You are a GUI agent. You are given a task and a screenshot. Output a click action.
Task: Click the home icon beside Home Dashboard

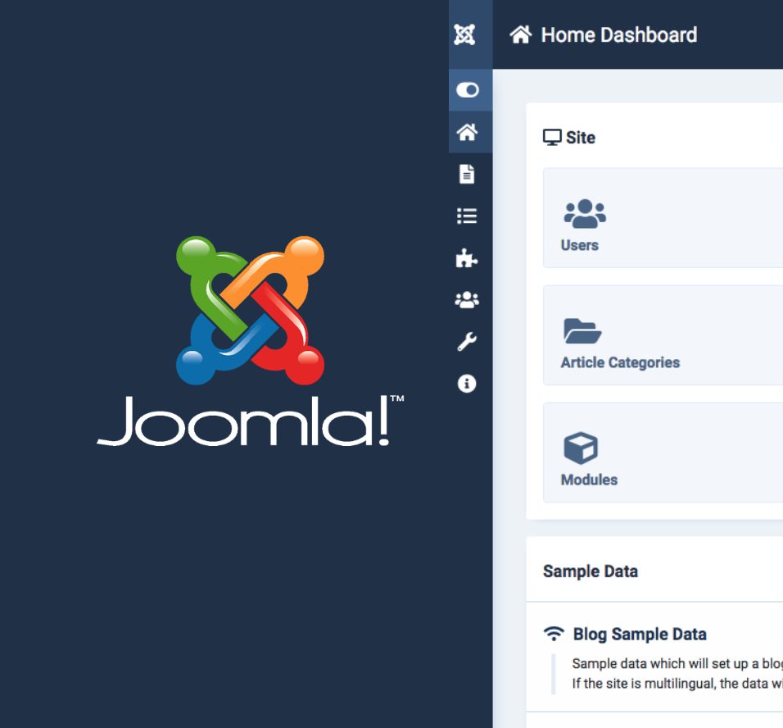tap(521, 34)
